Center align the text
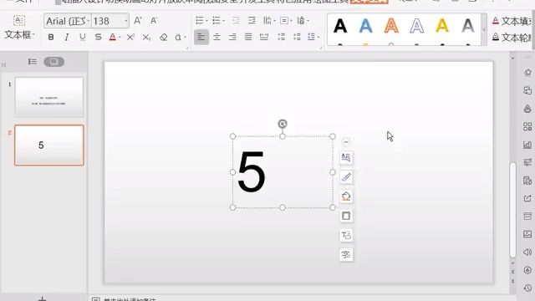The image size is (535, 301). tap(217, 37)
